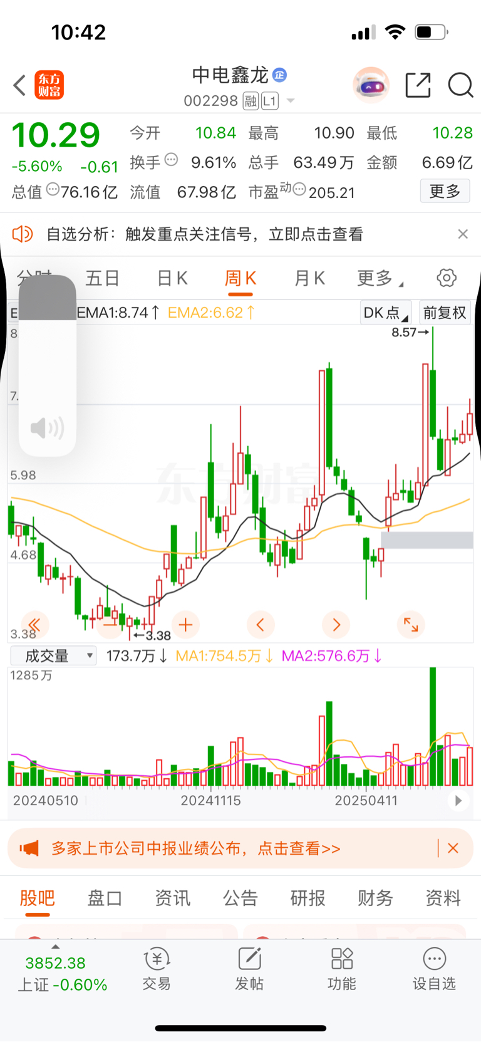Expand chart to fullscreen icon
The image size is (481, 1042).
click(x=411, y=625)
